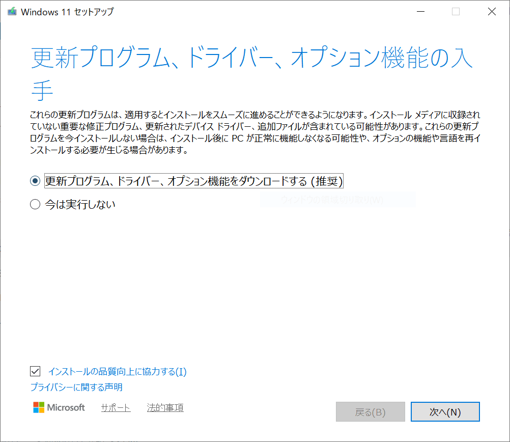Click the Windows 11 セットアップ title text
510x442 pixels.
tap(67, 12)
